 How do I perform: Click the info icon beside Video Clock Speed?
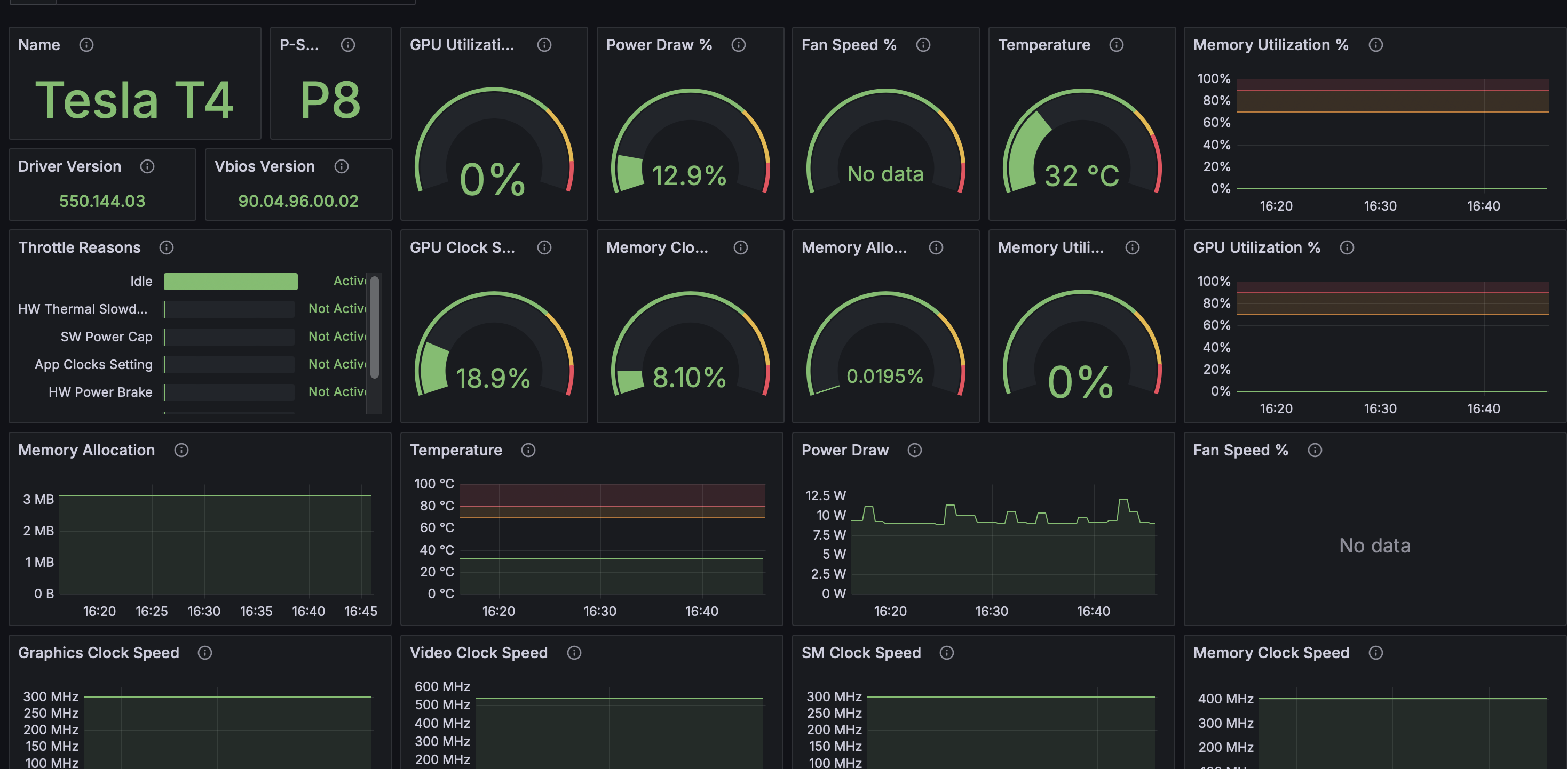pyautogui.click(x=574, y=653)
